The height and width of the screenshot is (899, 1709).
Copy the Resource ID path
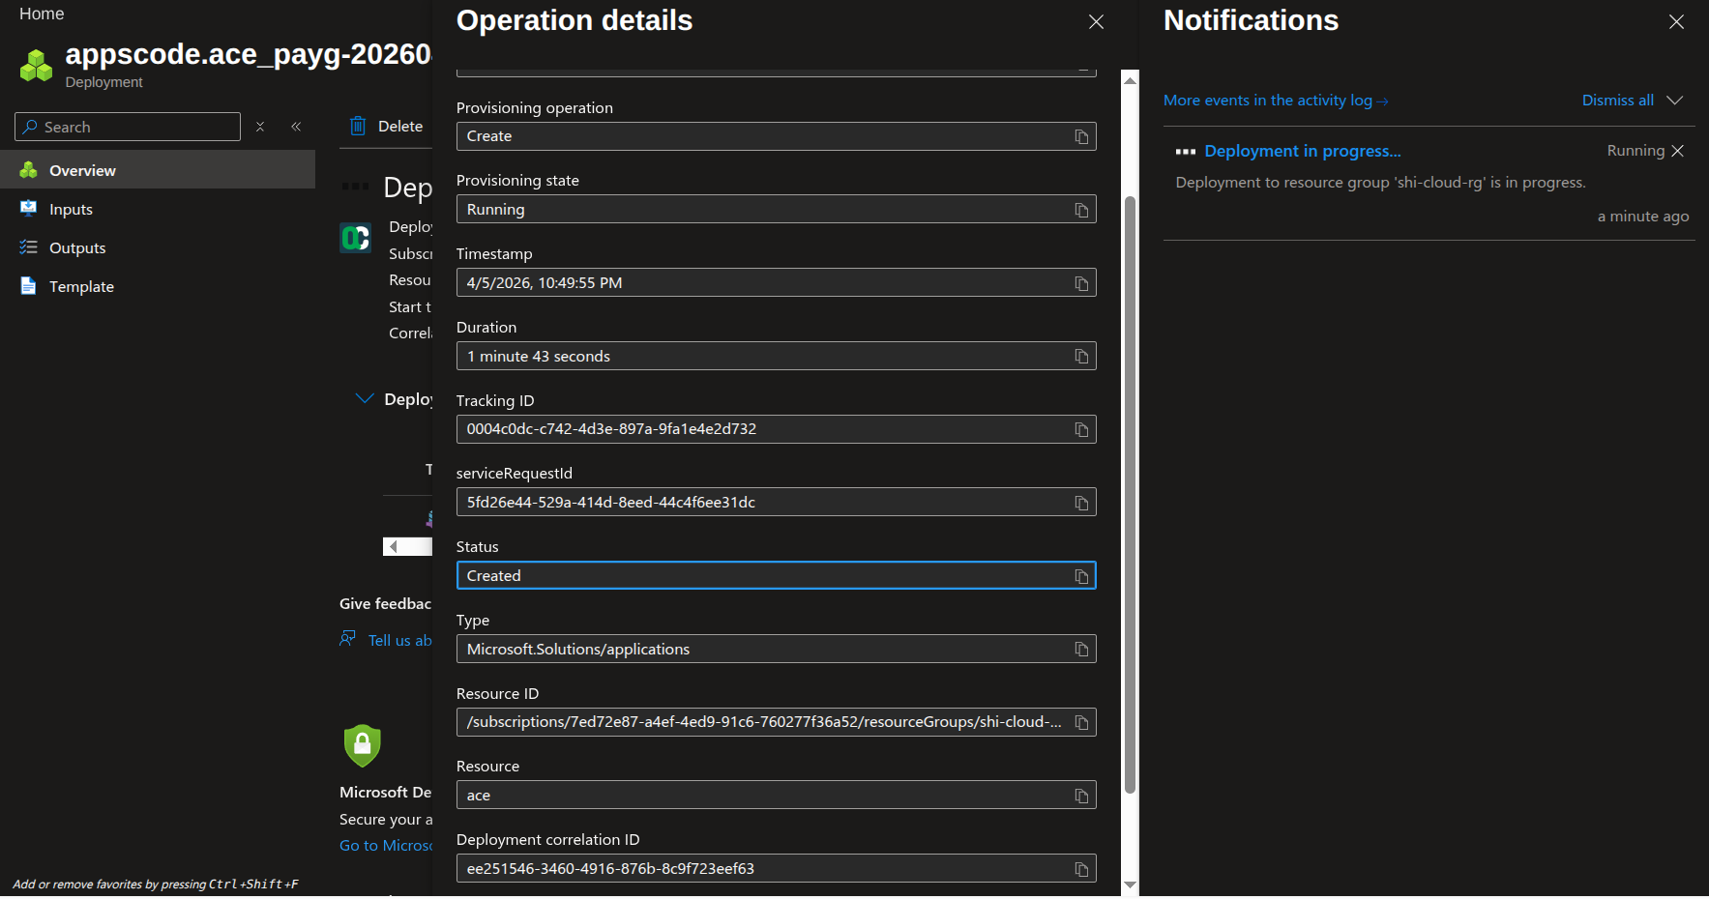1081,722
